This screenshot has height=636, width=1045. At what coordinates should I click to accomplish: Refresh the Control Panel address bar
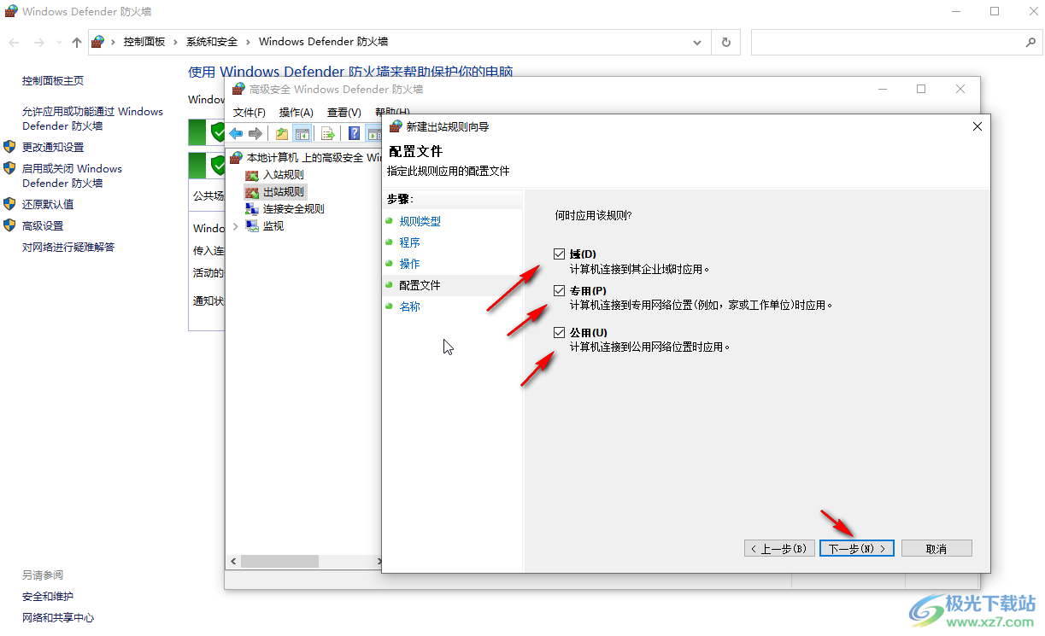pyautogui.click(x=726, y=42)
